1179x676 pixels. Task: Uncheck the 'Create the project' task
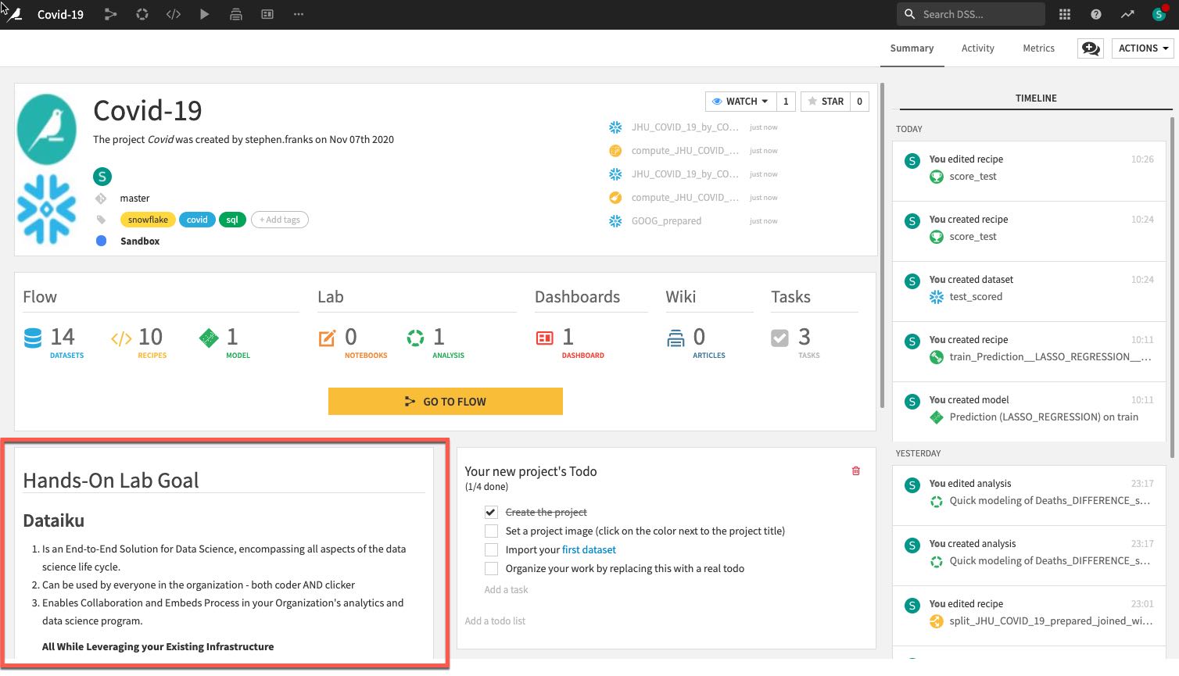[x=491, y=512]
